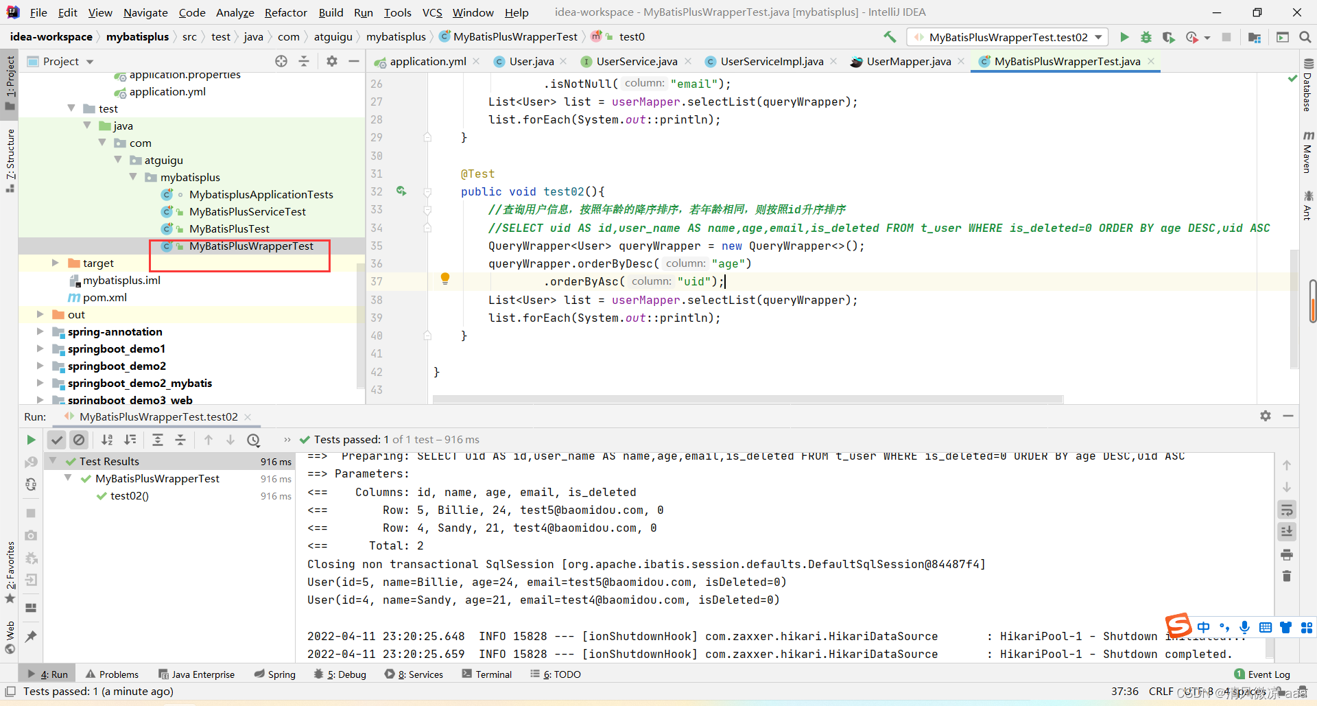Image resolution: width=1317 pixels, height=706 pixels.
Task: Click the intention lightbulb on line 37
Action: click(x=445, y=278)
